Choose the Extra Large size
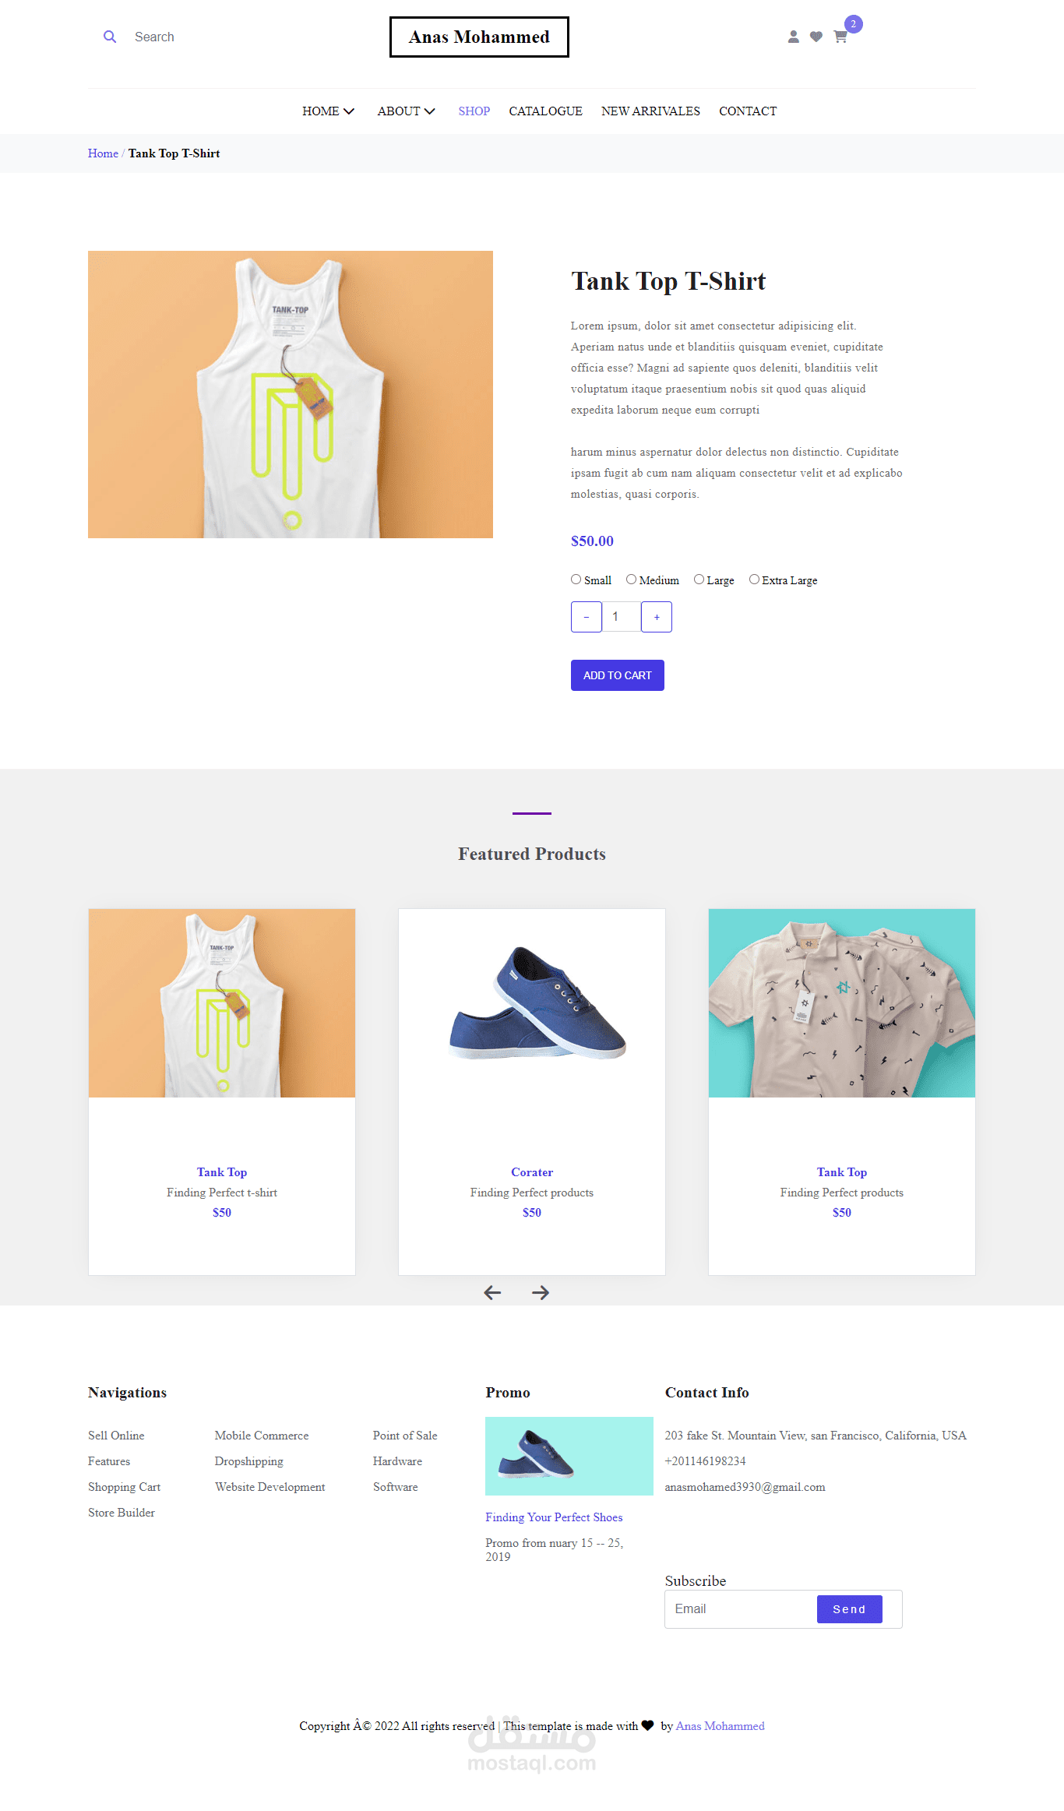Screen dimensions: 1064x1811 click(x=754, y=580)
